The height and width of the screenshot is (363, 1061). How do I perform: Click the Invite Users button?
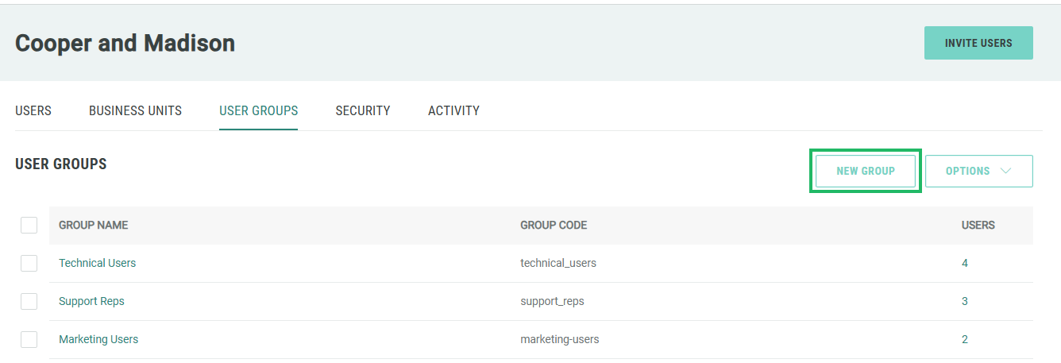(978, 43)
